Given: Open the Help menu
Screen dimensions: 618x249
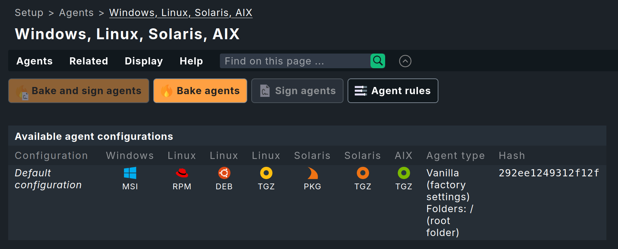Looking at the screenshot, I should pos(191,61).
